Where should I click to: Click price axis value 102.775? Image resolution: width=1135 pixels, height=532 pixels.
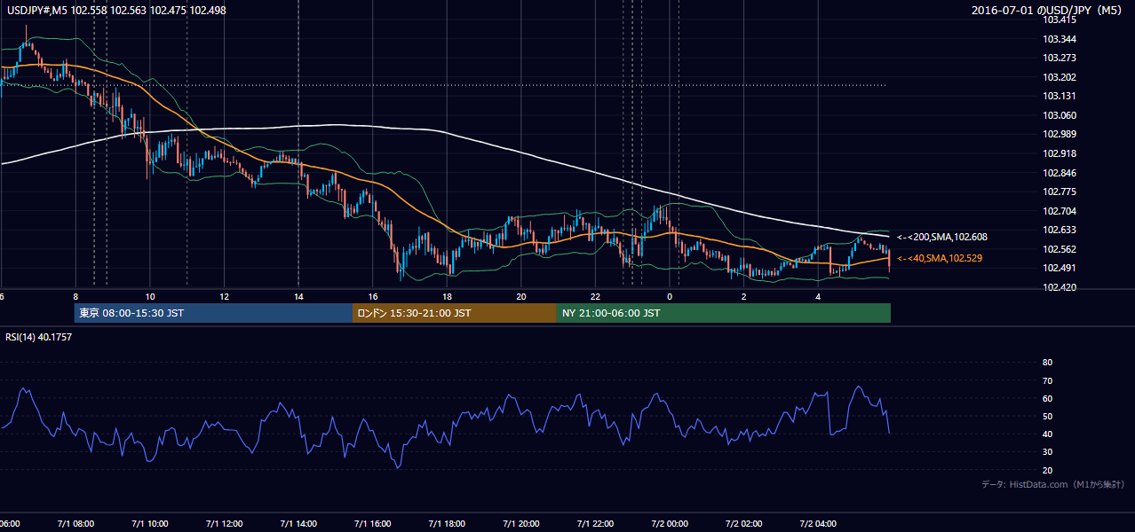point(1060,192)
